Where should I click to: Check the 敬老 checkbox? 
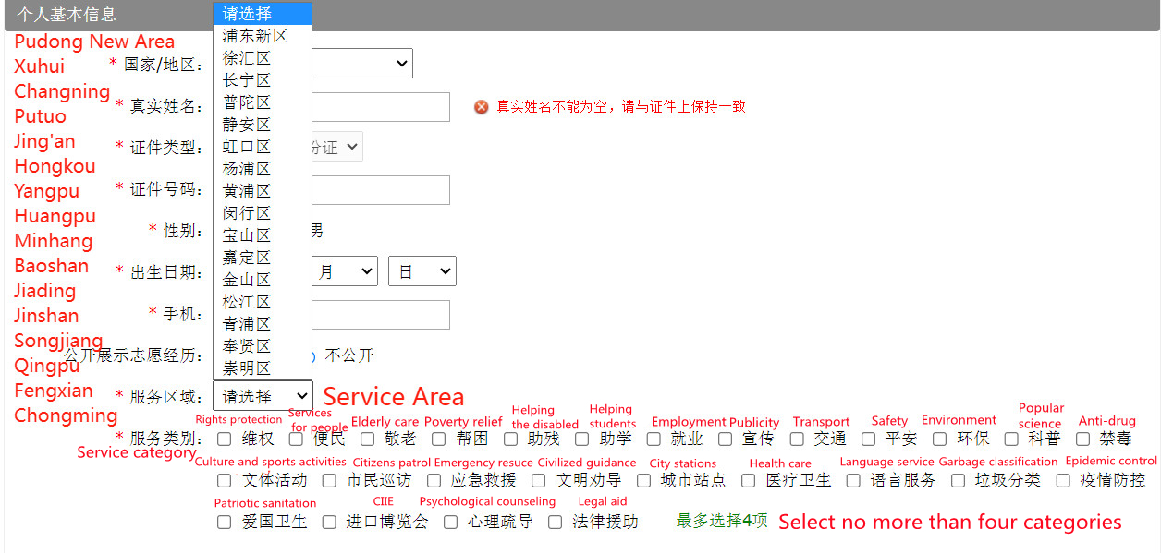(367, 439)
